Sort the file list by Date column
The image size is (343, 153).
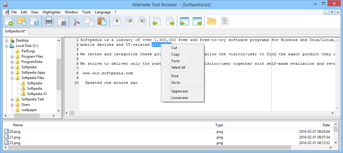click(278, 125)
